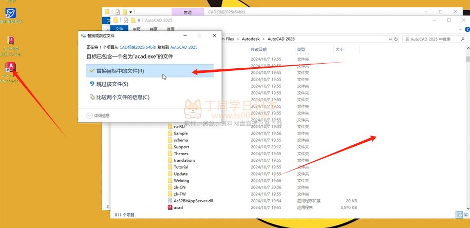Image resolution: width=470 pixels, height=228 pixels.
Task: Choose 跳过该文件(S)
Action: (150, 84)
